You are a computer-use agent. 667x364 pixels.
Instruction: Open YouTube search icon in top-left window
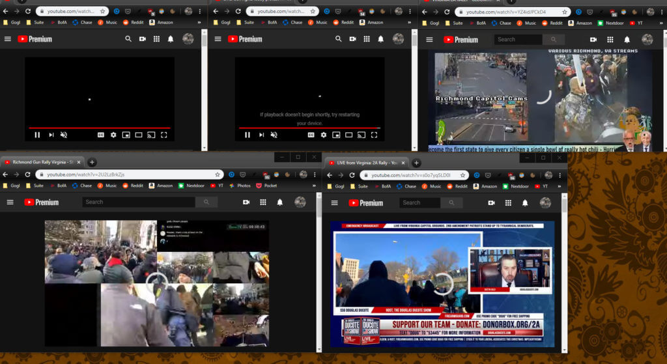(128, 38)
